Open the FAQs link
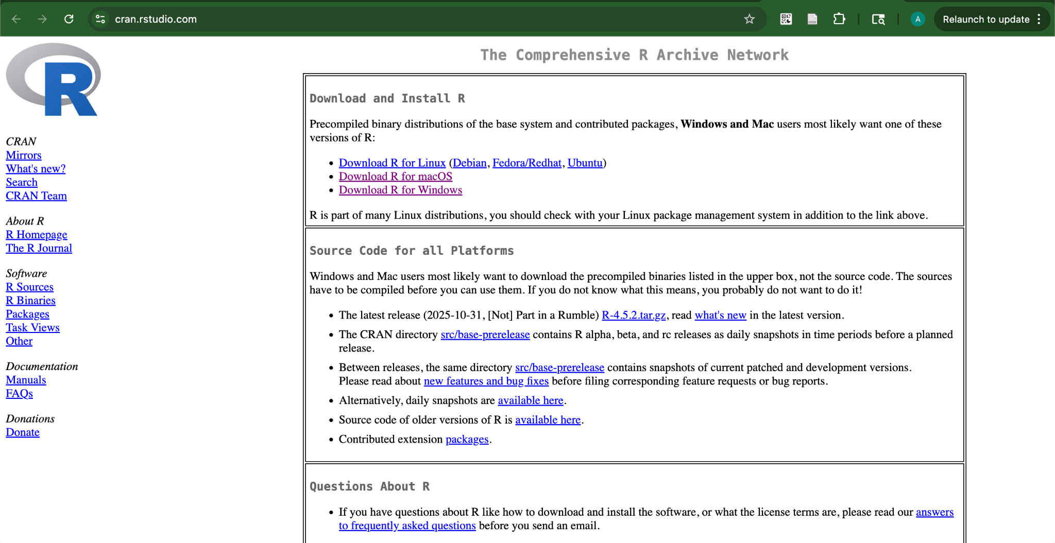 [x=19, y=393]
